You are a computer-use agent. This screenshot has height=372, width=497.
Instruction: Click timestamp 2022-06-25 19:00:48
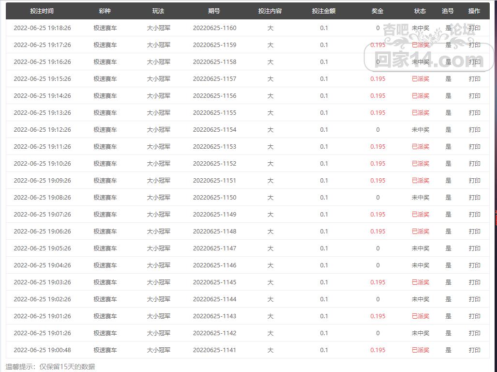(x=42, y=350)
